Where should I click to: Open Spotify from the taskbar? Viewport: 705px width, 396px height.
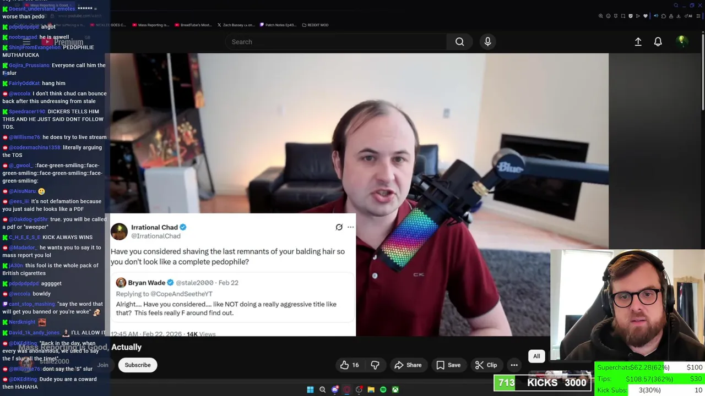(383, 390)
